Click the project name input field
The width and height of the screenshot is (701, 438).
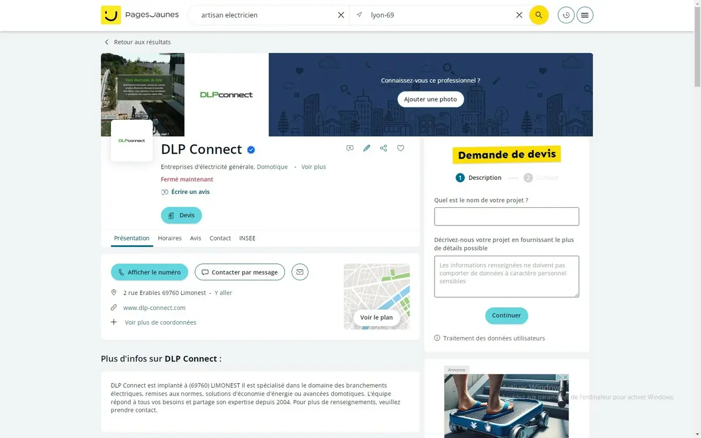click(x=506, y=216)
